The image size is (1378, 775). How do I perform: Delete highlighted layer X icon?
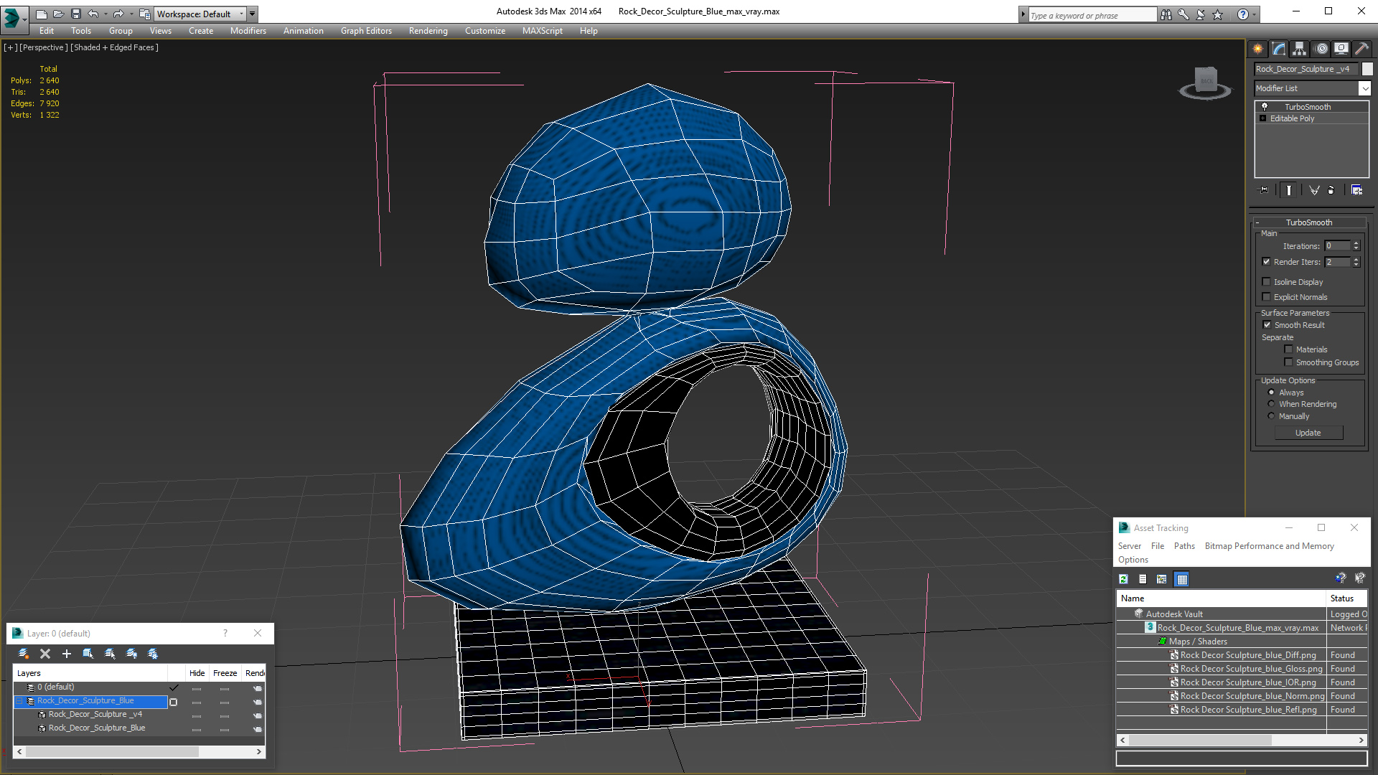point(45,654)
